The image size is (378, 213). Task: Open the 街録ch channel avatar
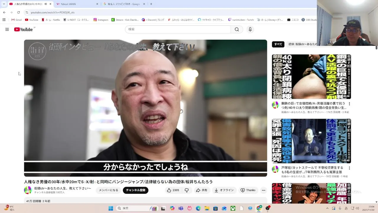coord(28,190)
